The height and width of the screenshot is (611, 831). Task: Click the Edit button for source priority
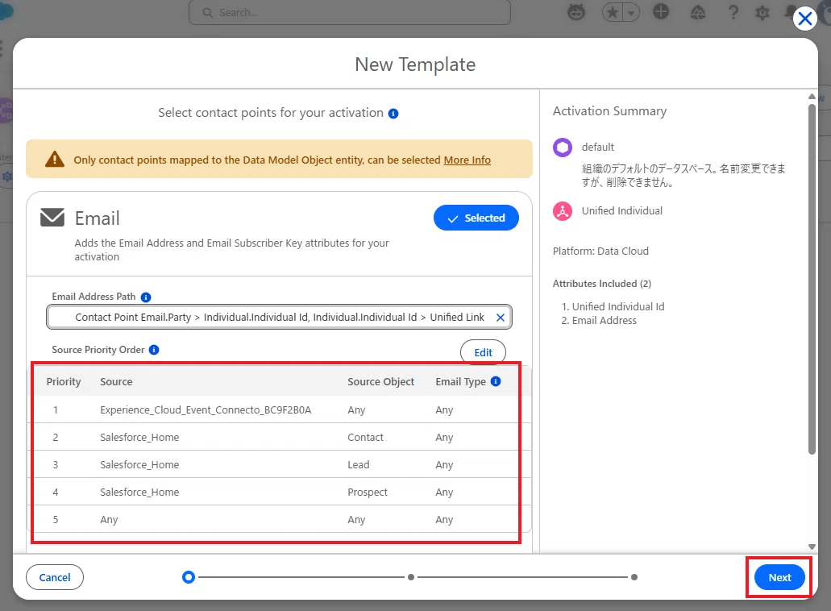[483, 352]
